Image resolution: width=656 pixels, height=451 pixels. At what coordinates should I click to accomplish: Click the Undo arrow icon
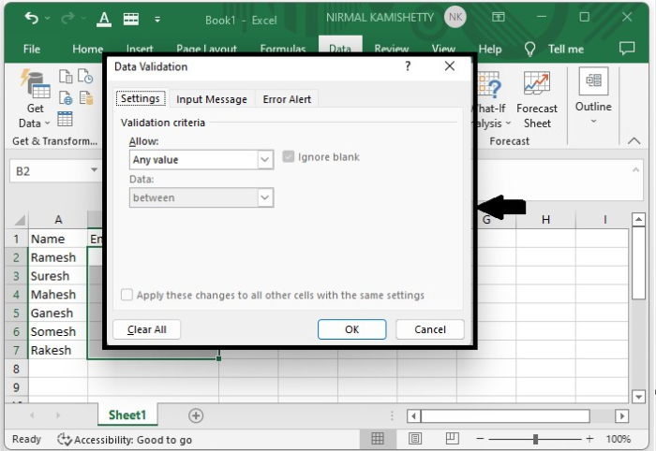point(31,19)
